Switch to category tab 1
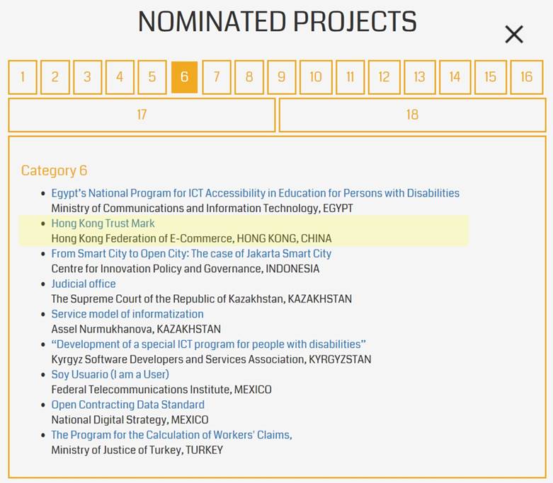Viewport: 553px width, 483px height. coord(23,77)
